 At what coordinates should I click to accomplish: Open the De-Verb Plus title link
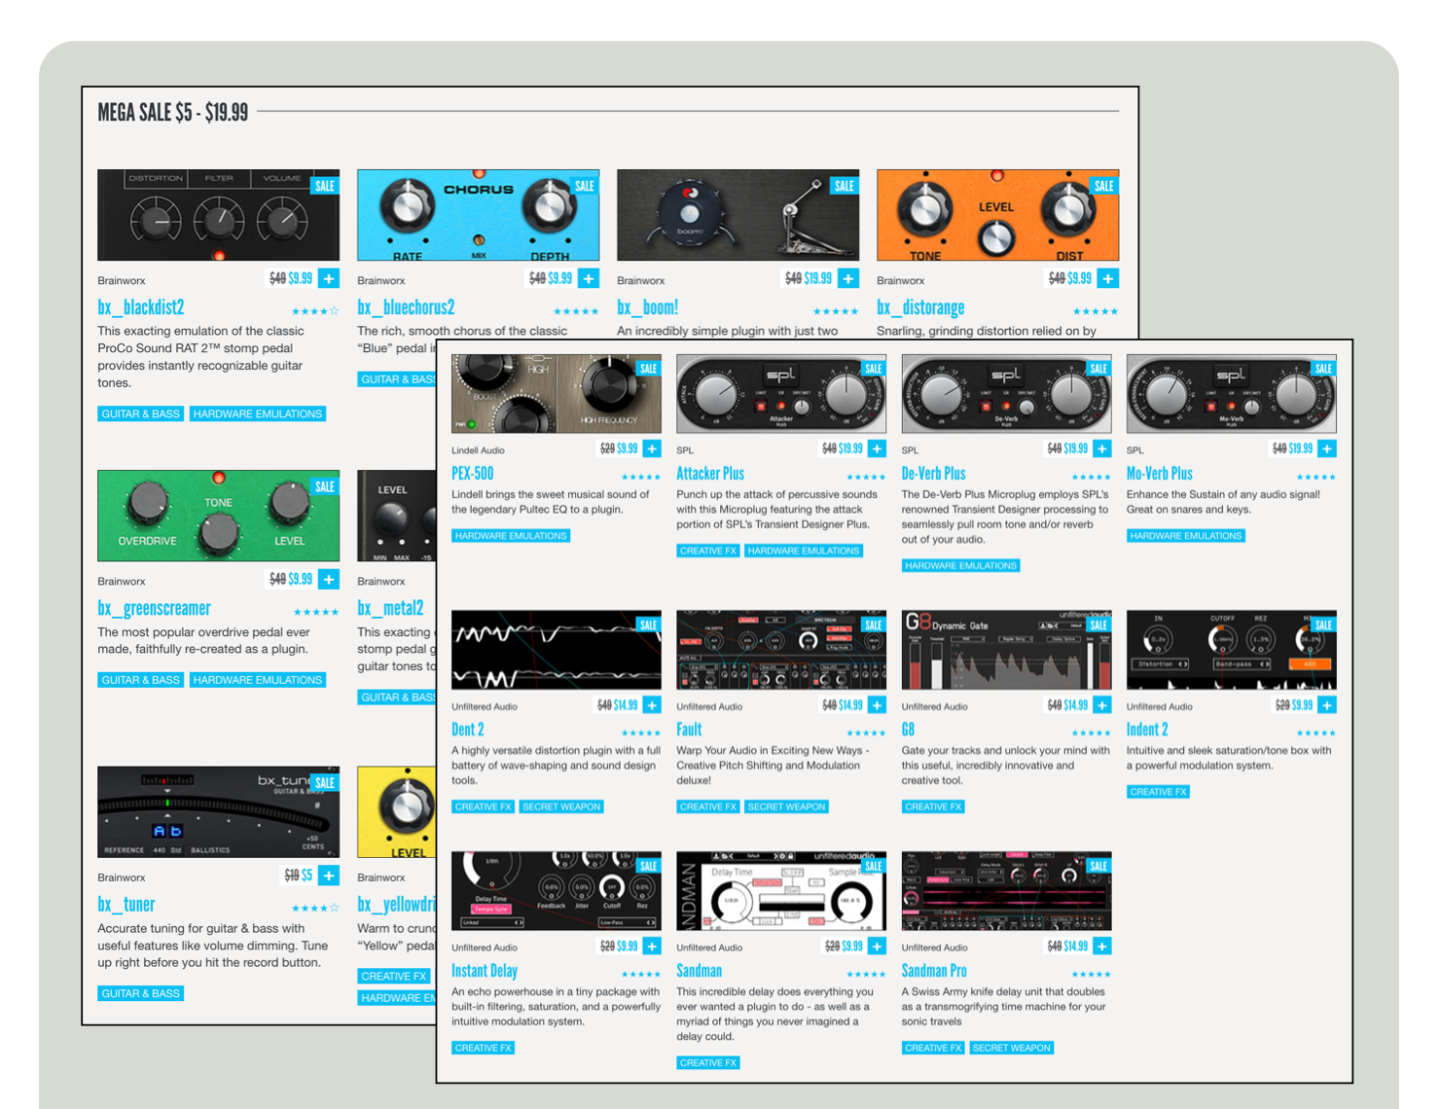pyautogui.click(x=934, y=474)
